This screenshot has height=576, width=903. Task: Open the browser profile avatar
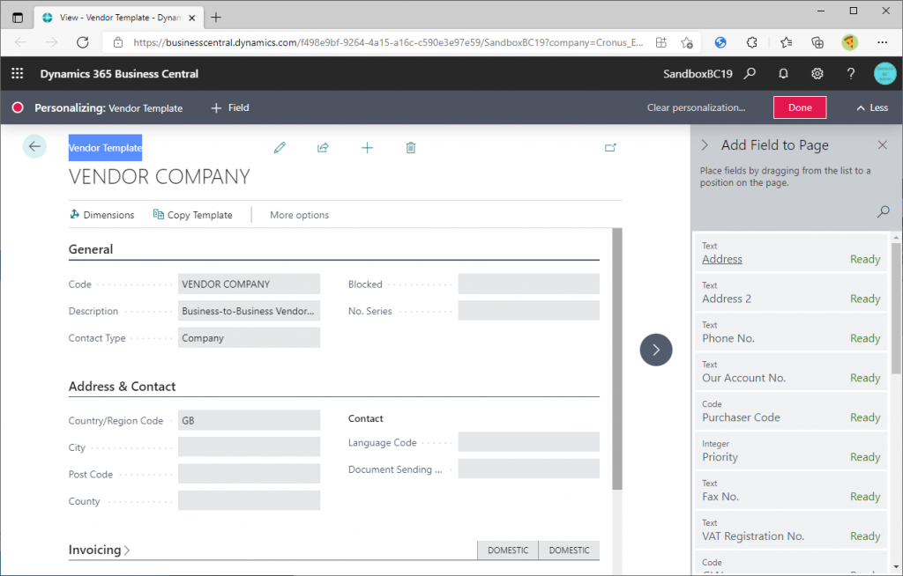pyautogui.click(x=849, y=42)
